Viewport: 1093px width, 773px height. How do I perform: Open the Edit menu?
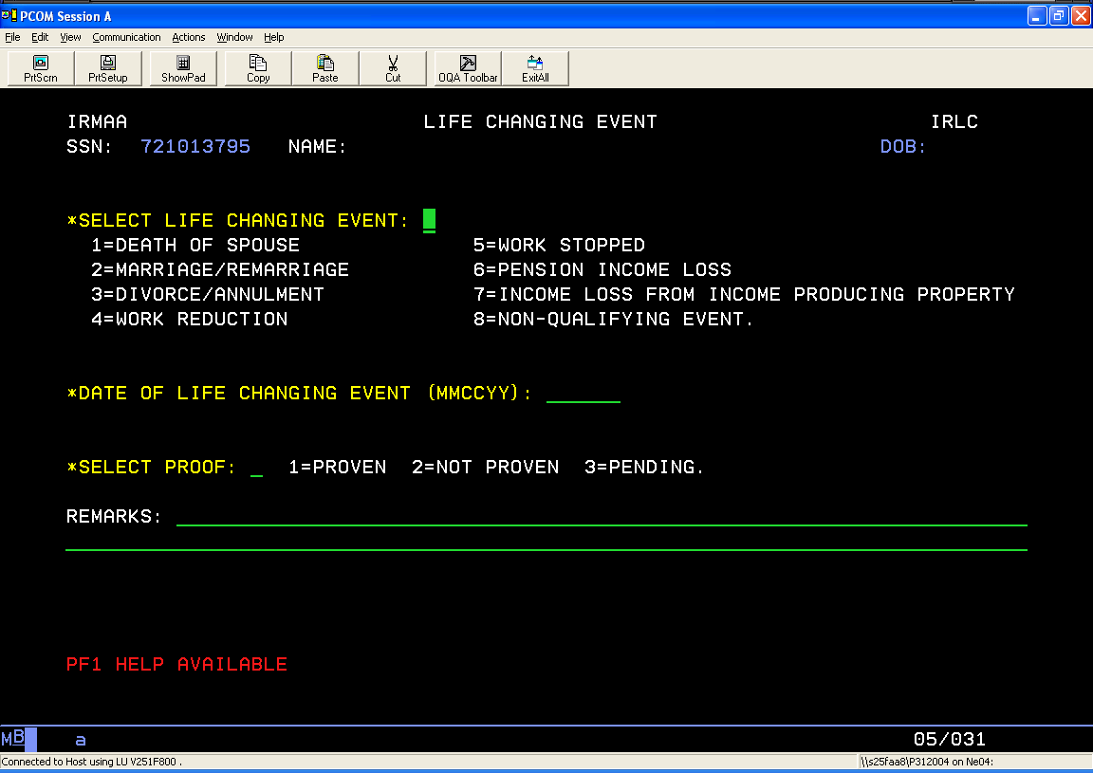click(x=40, y=37)
